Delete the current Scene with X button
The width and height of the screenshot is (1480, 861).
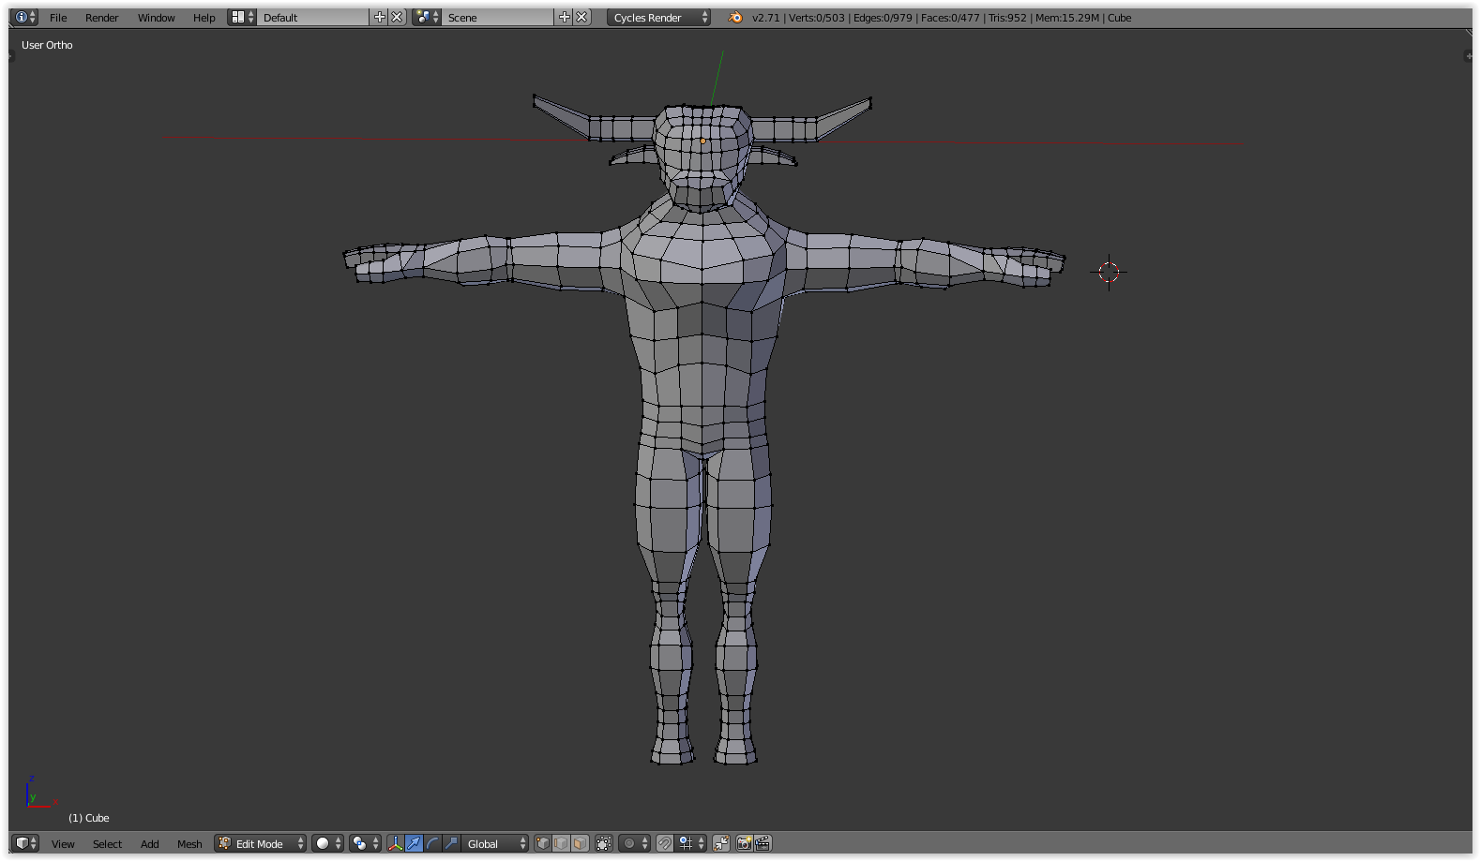tap(582, 17)
